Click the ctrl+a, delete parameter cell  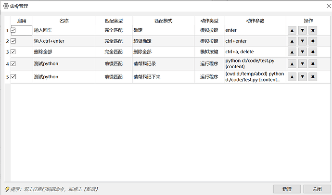pos(255,52)
